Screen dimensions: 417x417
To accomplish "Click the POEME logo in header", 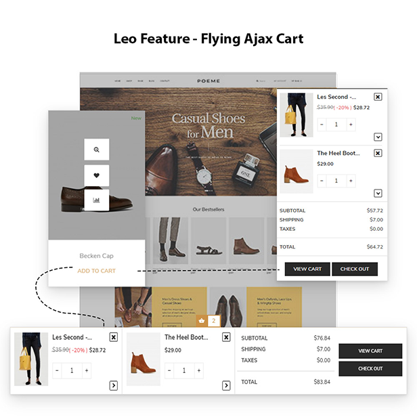I will (208, 81).
